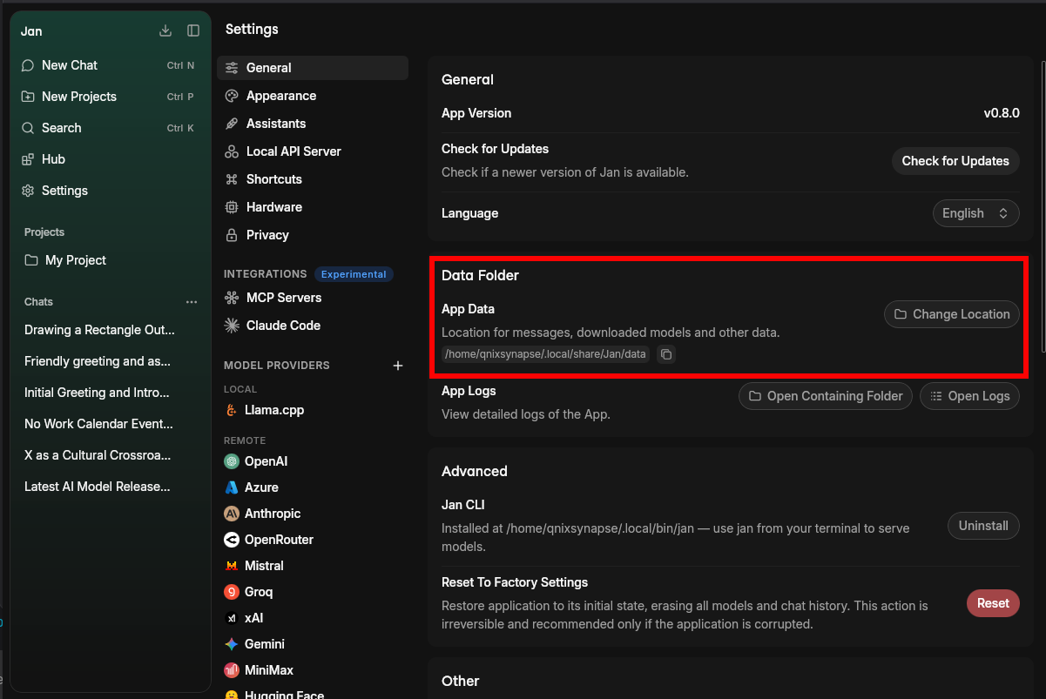Click the MCP Servers icon
The height and width of the screenshot is (699, 1046).
tap(232, 298)
